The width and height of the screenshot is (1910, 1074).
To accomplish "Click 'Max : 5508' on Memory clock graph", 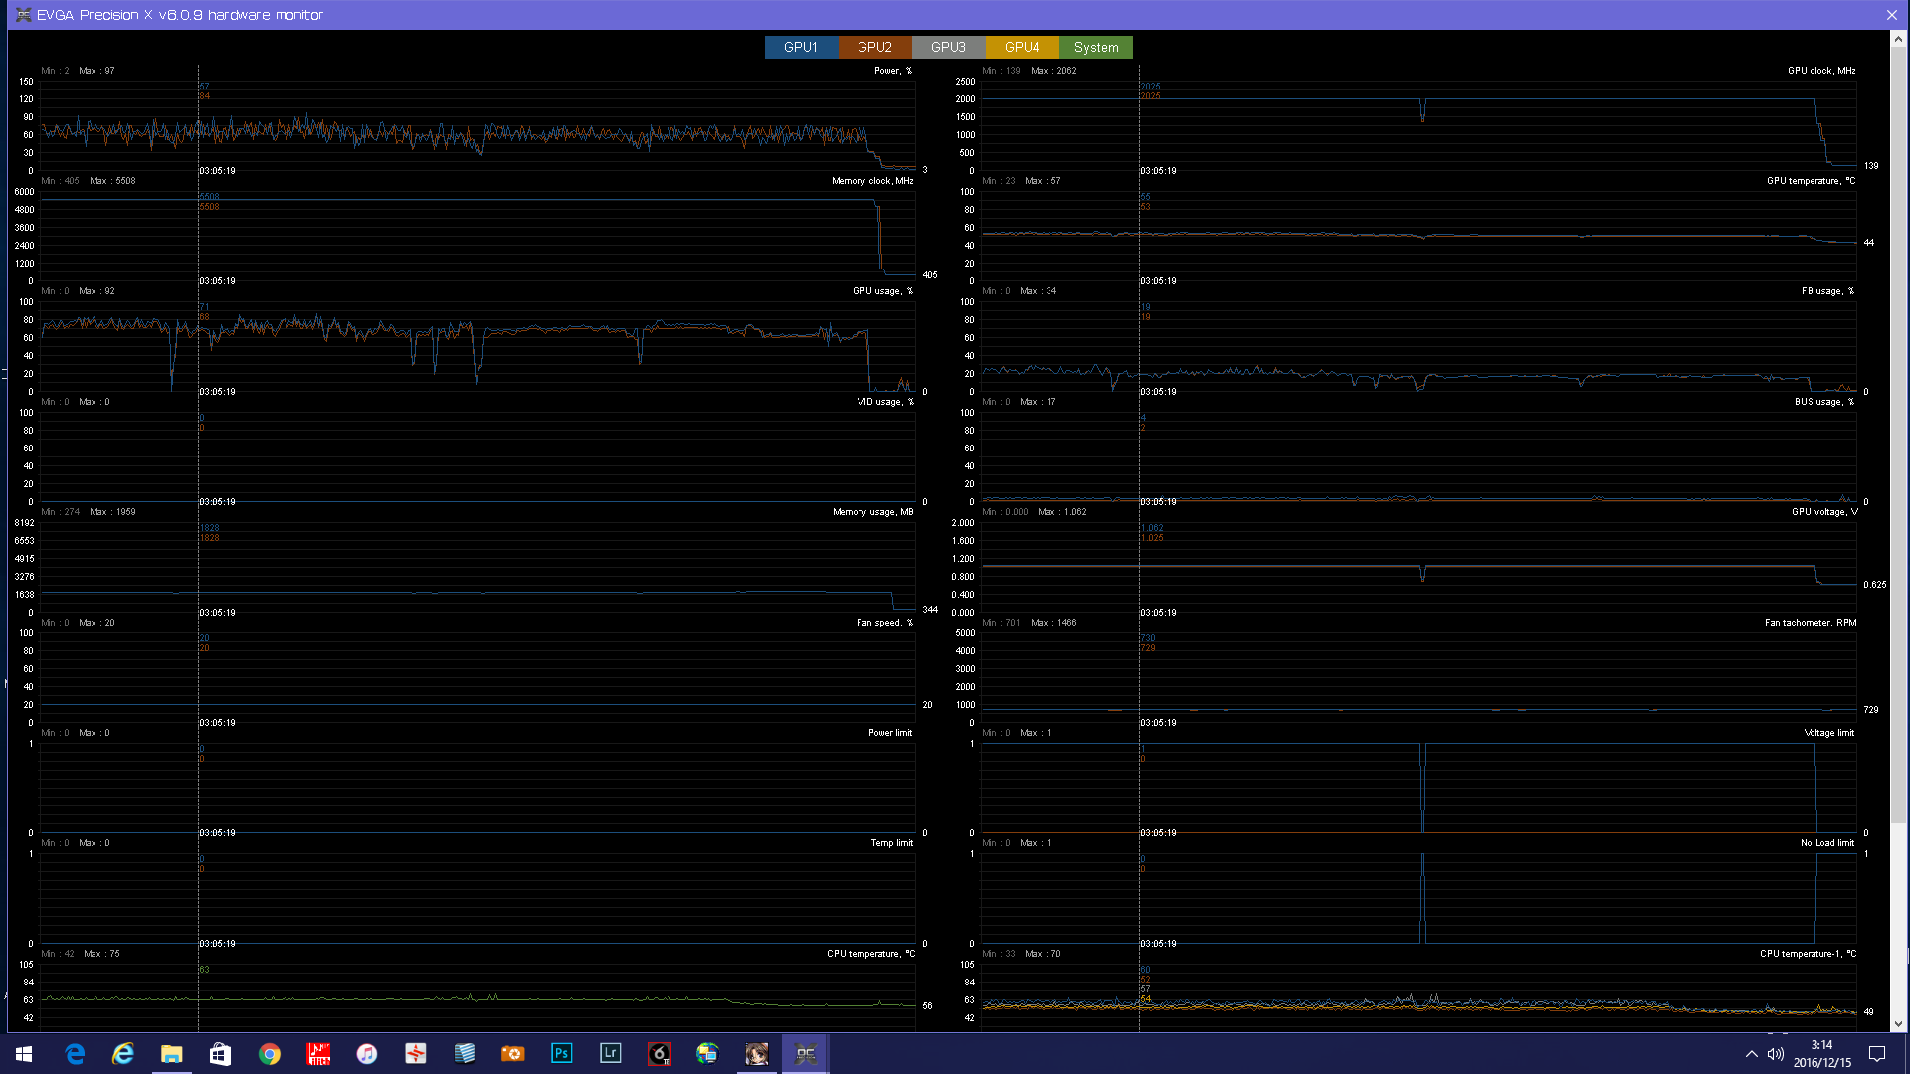I will 112,181.
